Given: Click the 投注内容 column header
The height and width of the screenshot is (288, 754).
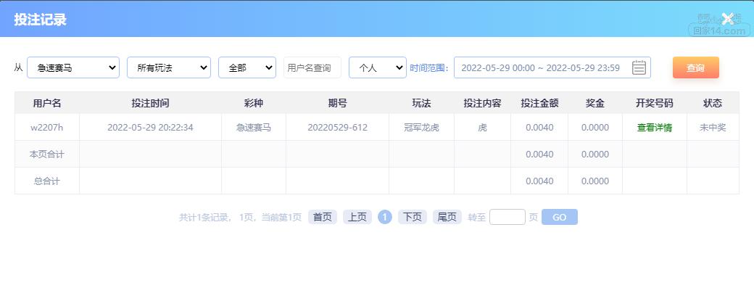Looking at the screenshot, I should [x=482, y=103].
